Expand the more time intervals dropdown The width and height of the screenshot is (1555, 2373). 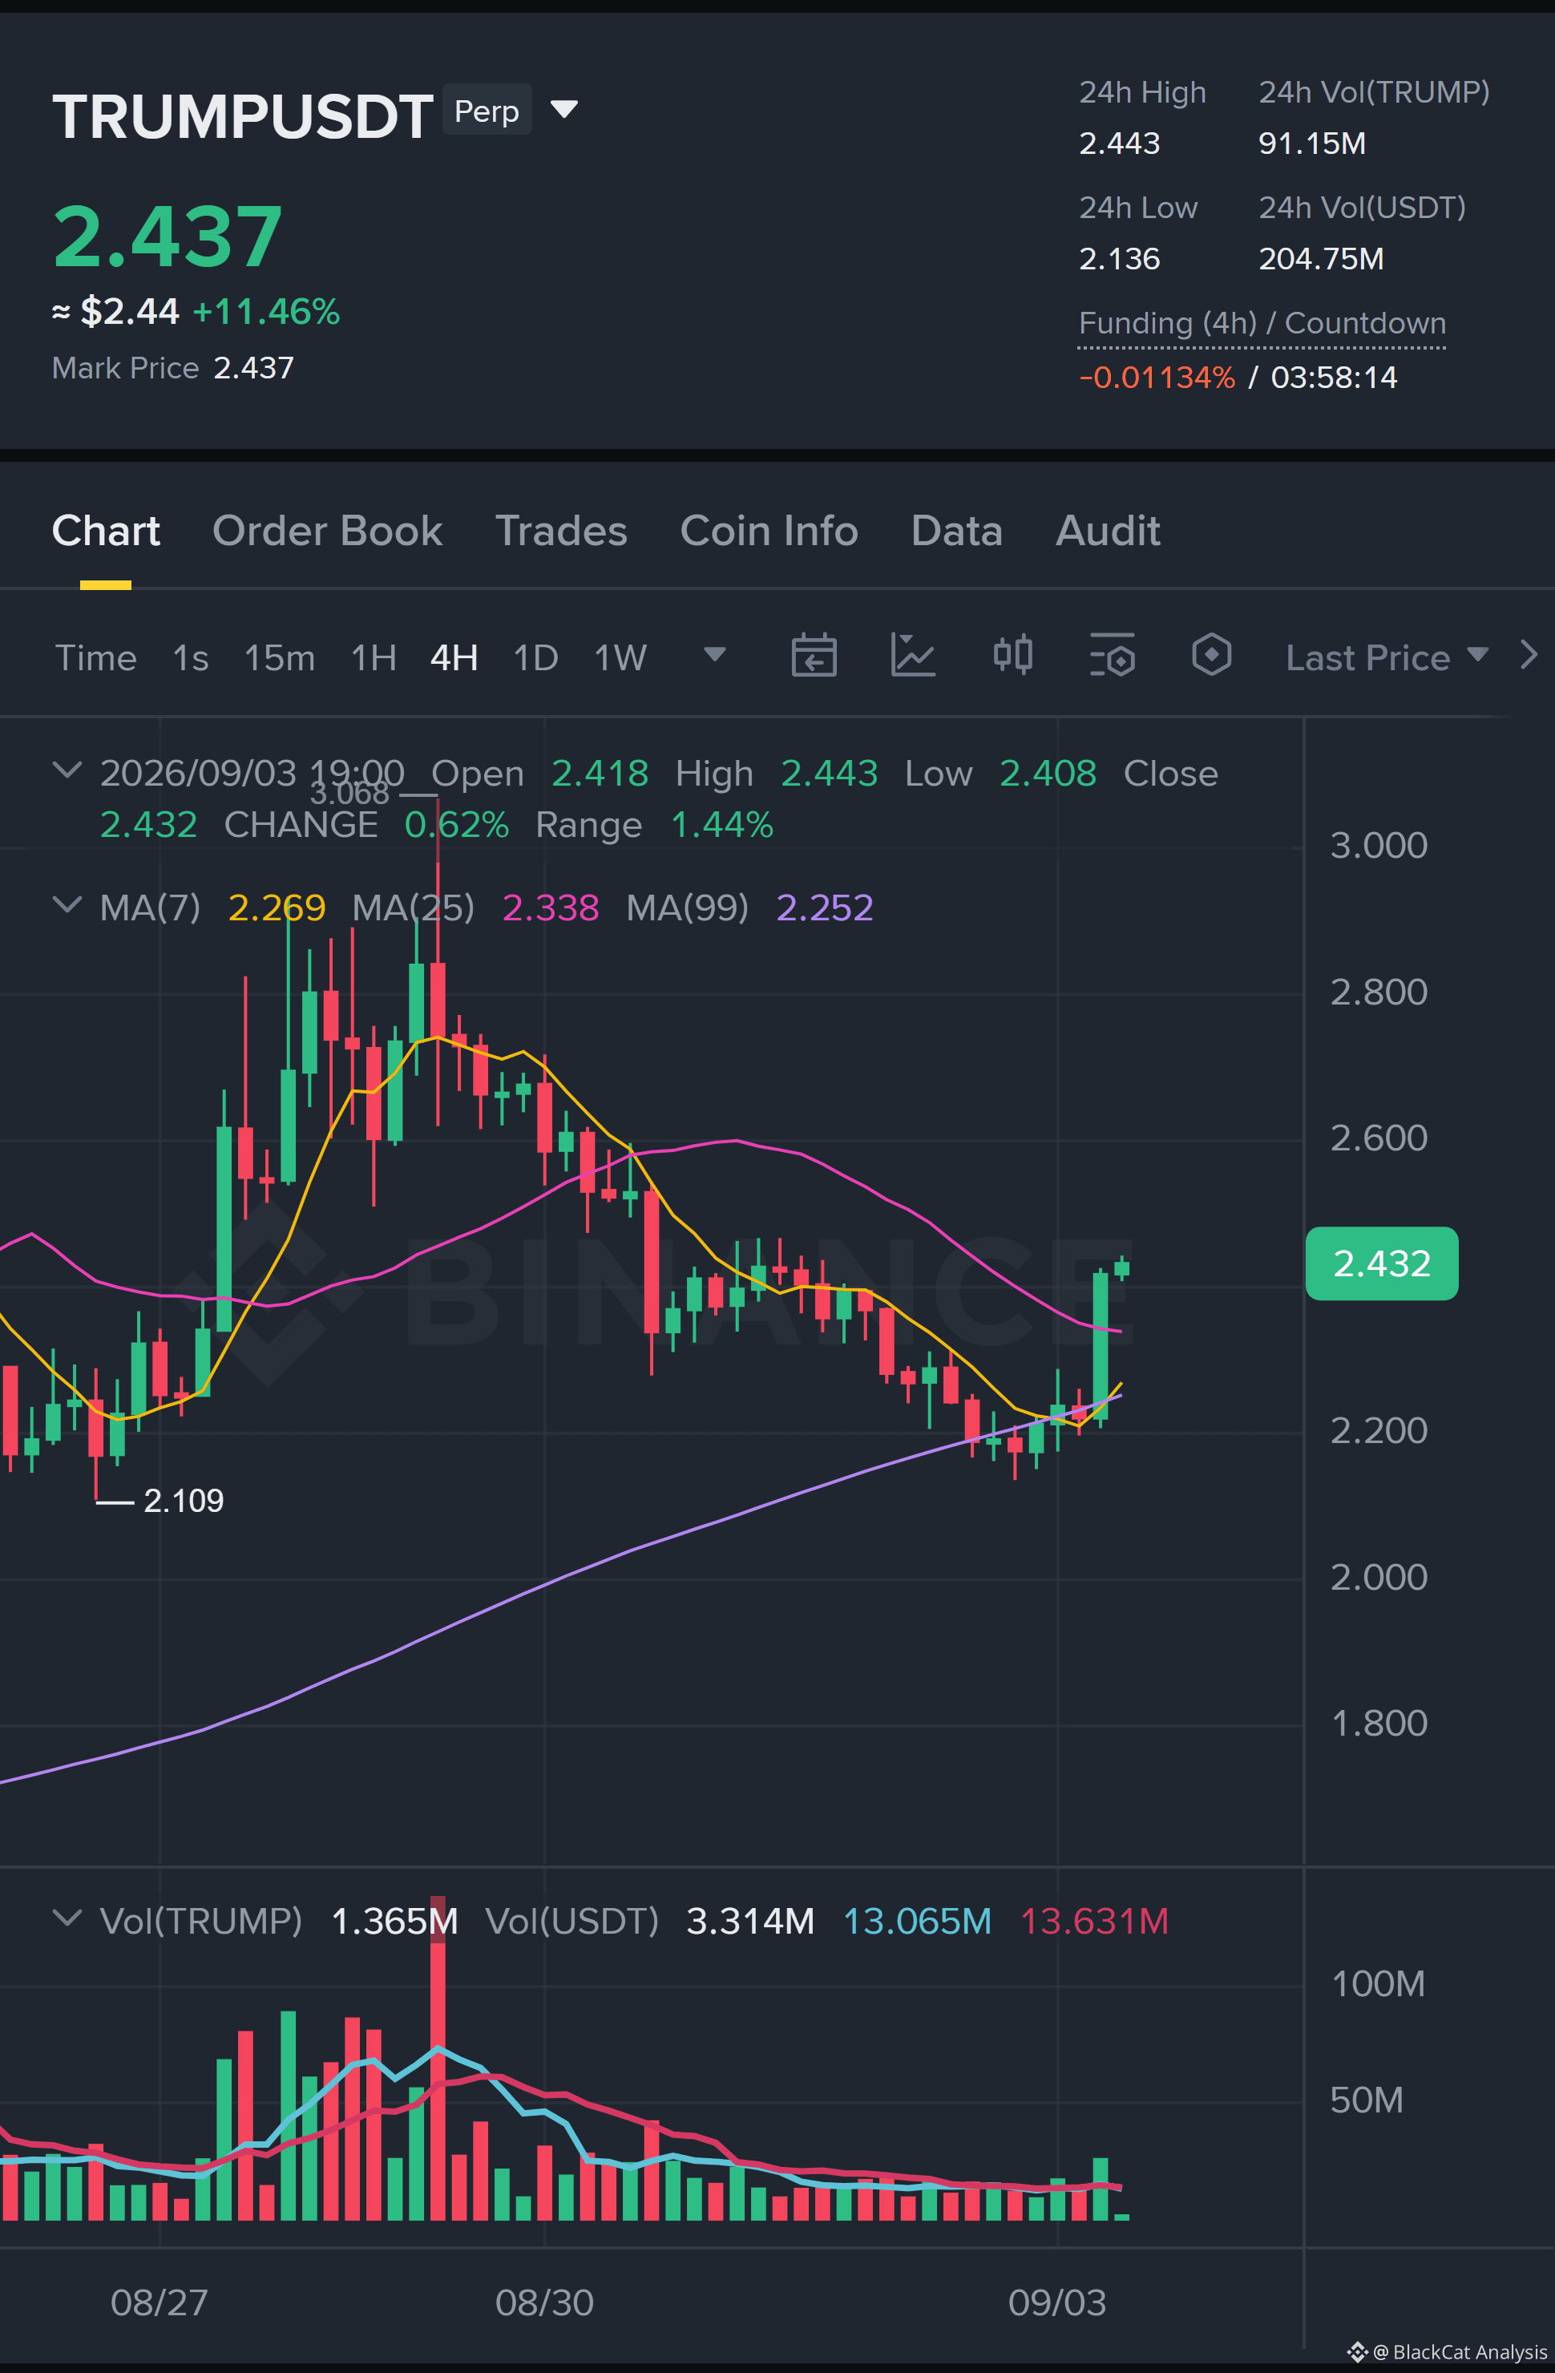tap(713, 655)
